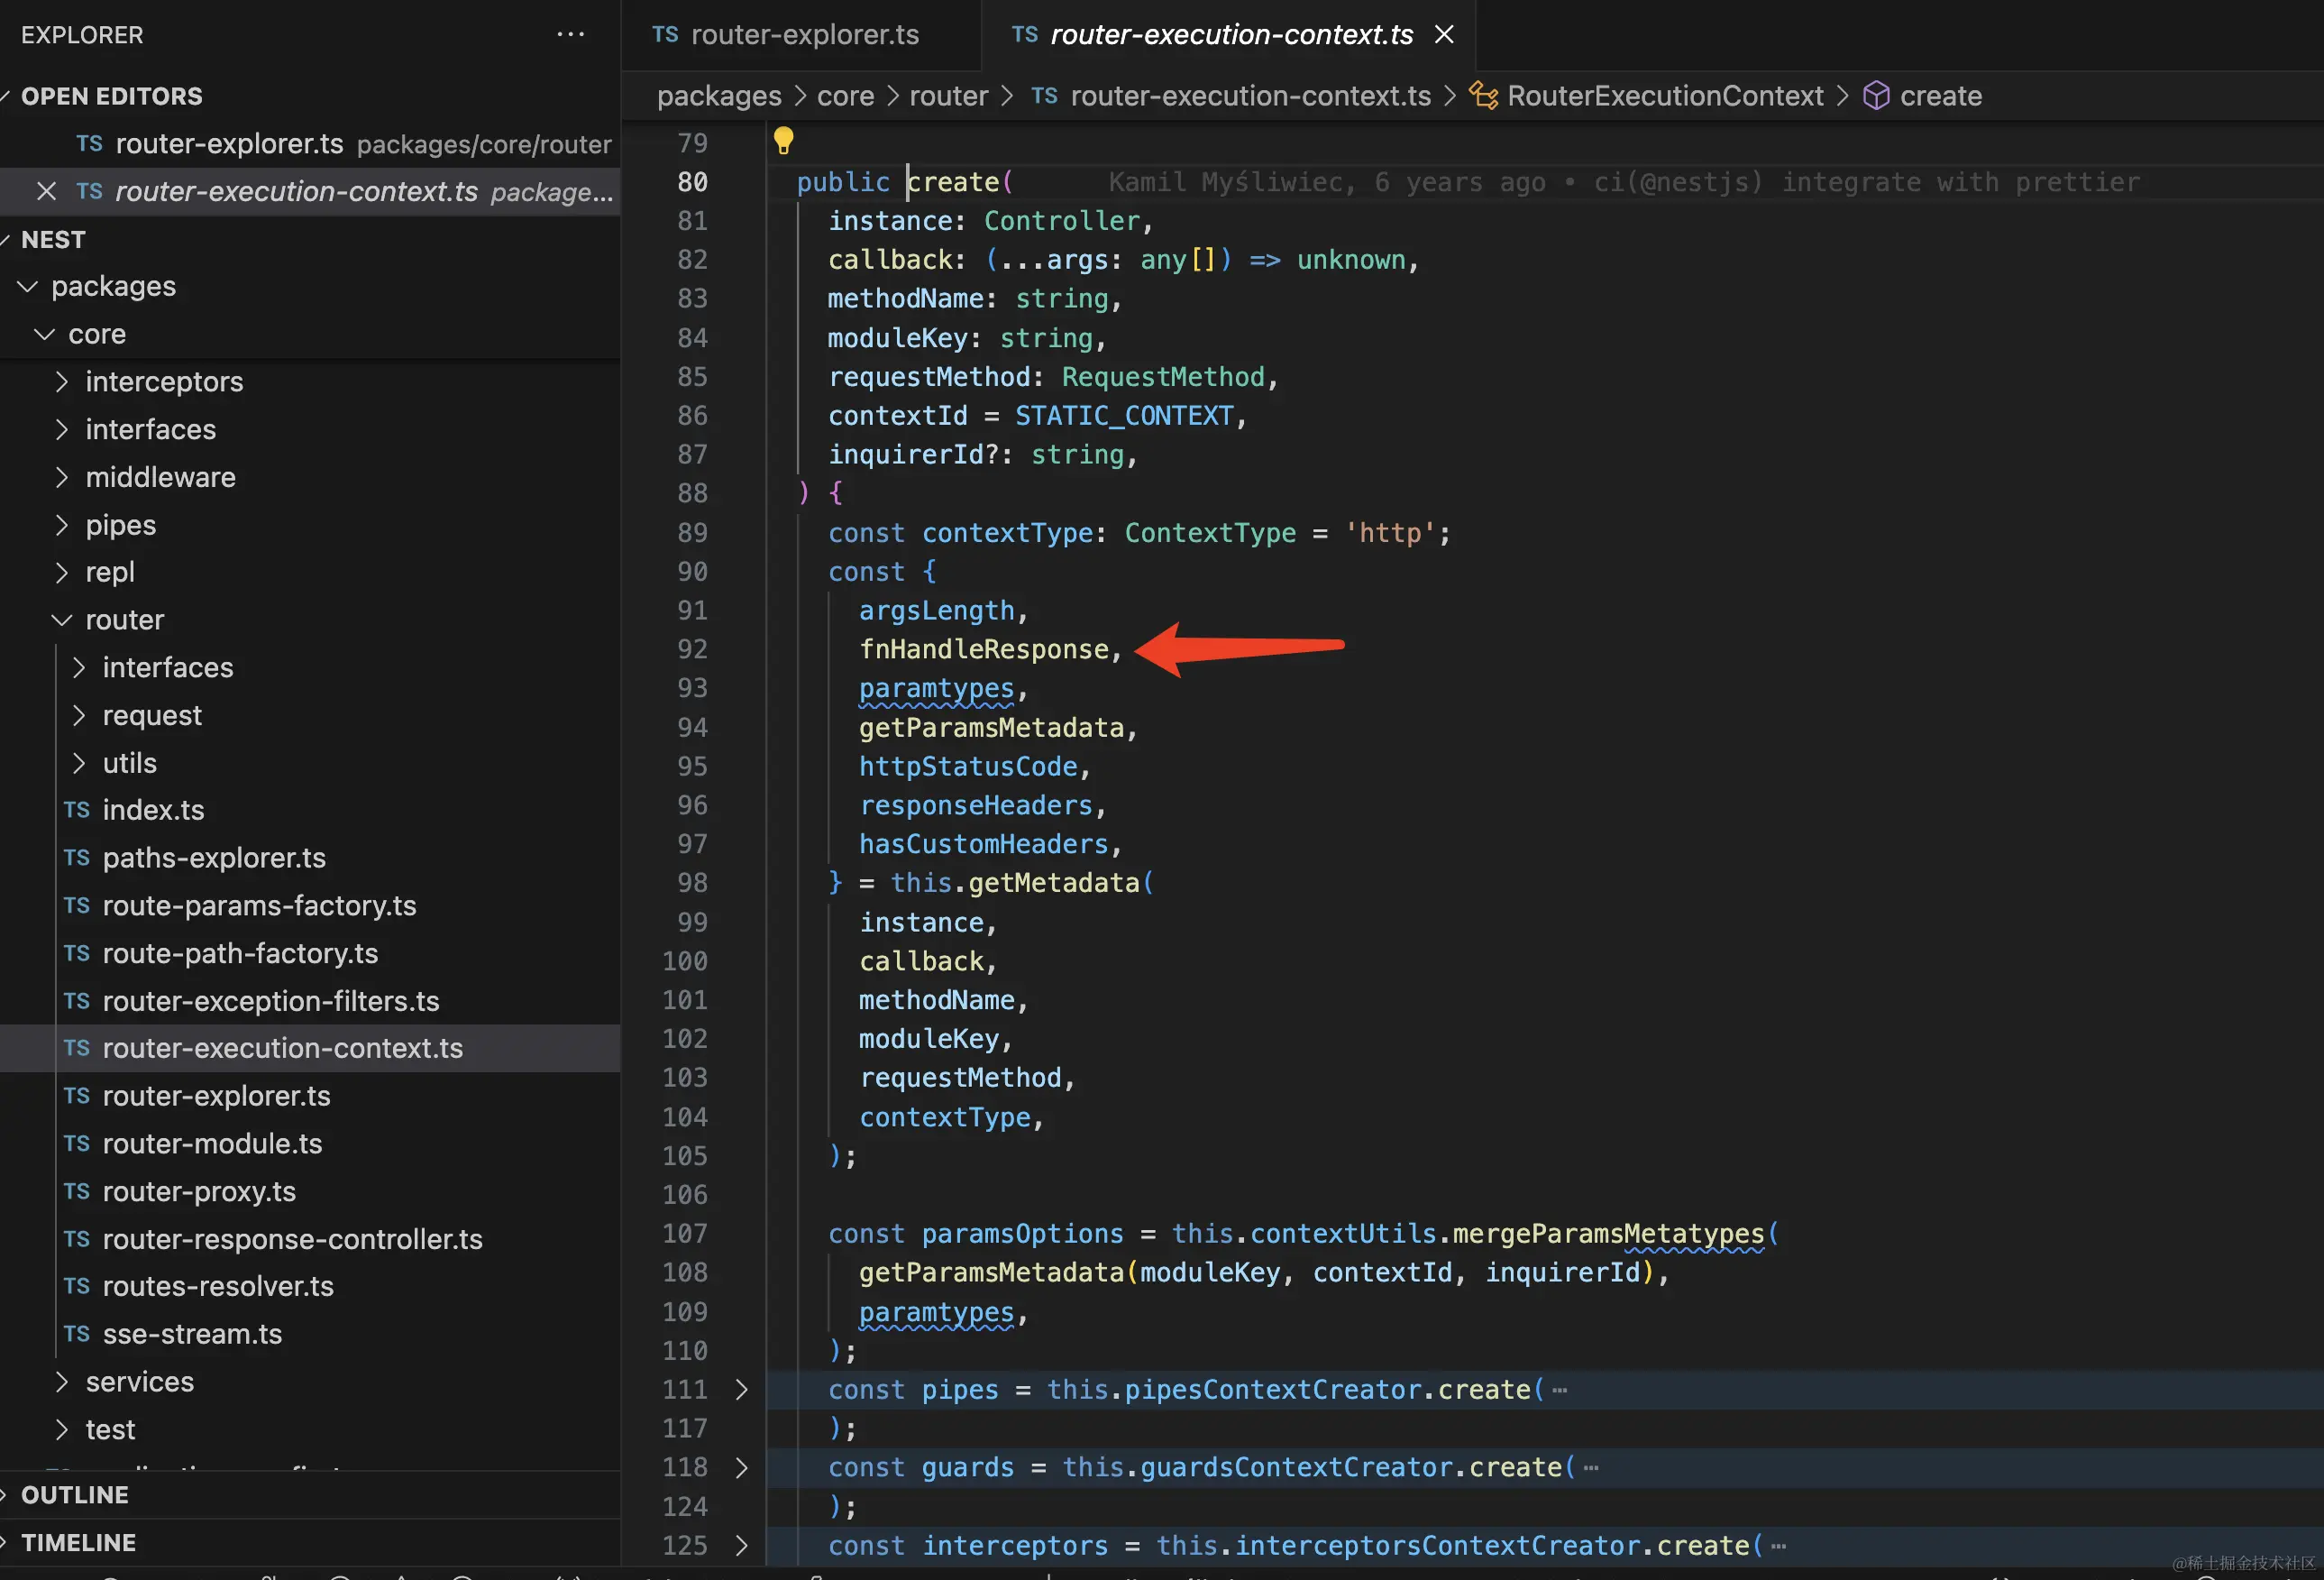Screen dimensions: 2324x1580
Task: Click line number 92 in gutter
Action: click(x=692, y=649)
